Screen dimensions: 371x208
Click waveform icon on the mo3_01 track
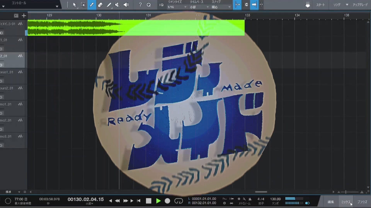20,136
